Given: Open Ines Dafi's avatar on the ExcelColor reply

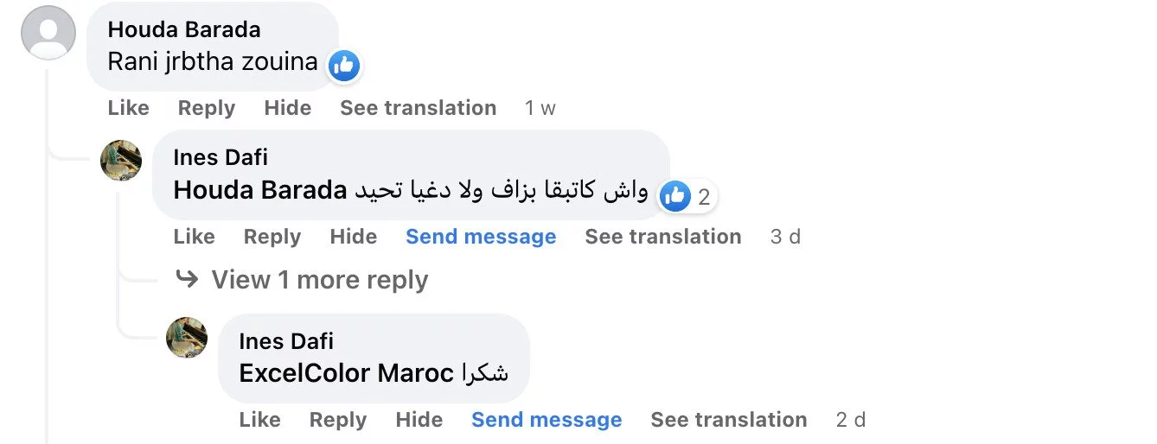Looking at the screenshot, I should (x=187, y=338).
